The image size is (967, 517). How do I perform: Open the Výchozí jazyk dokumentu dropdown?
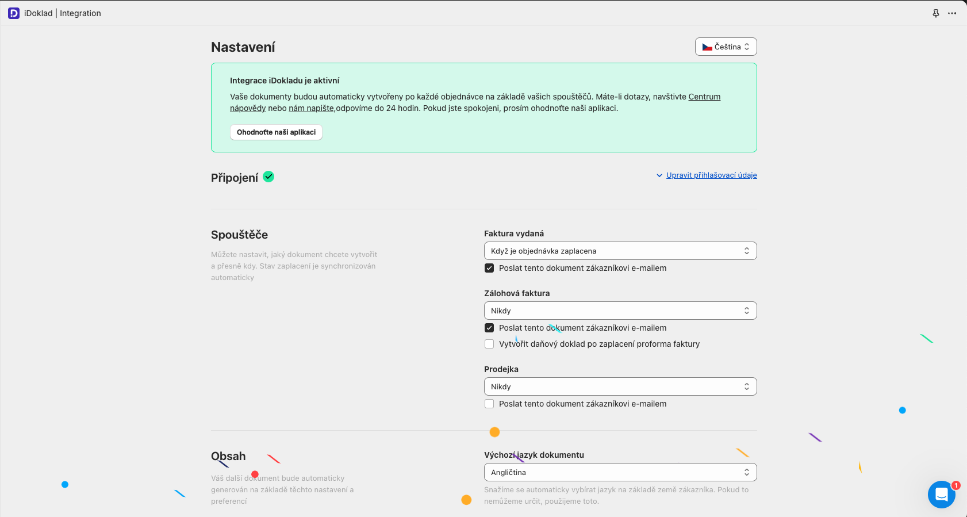[620, 472]
